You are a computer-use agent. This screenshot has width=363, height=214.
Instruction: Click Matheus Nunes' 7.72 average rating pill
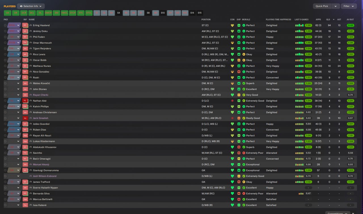coord(351,66)
